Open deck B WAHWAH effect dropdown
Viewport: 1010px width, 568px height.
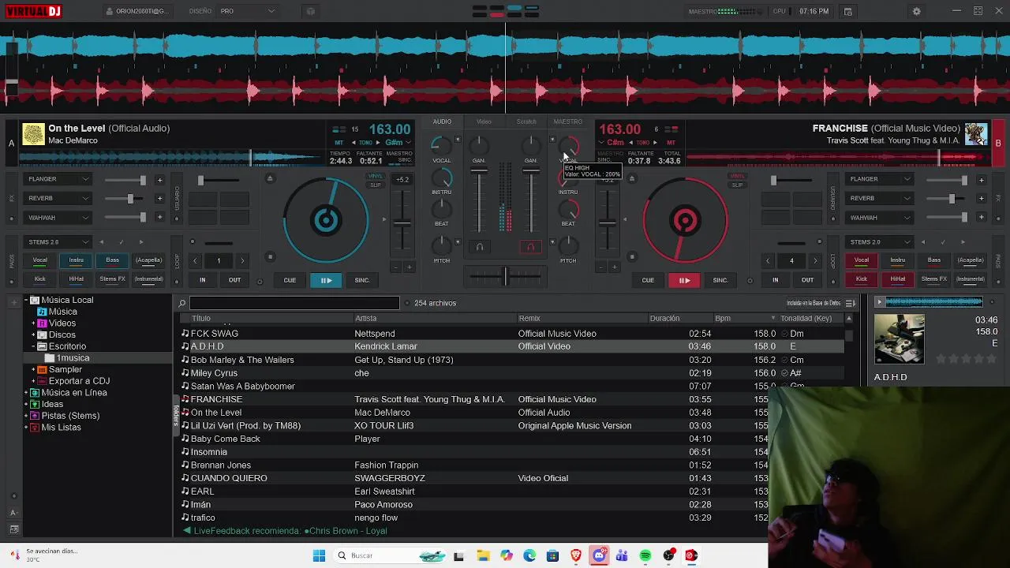879,218
